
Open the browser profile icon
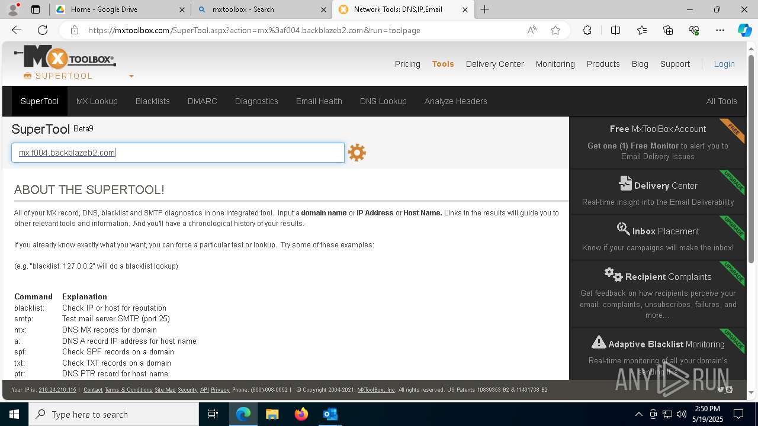coord(13,9)
